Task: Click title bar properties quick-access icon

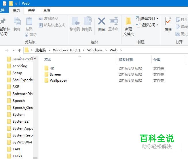Action: point(5,3)
